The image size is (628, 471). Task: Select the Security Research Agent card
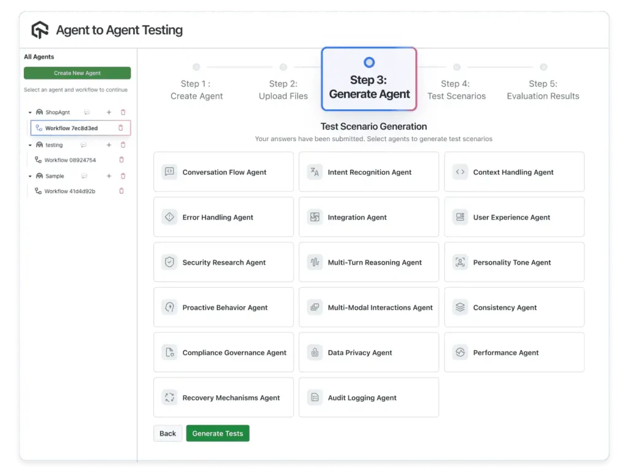(223, 262)
